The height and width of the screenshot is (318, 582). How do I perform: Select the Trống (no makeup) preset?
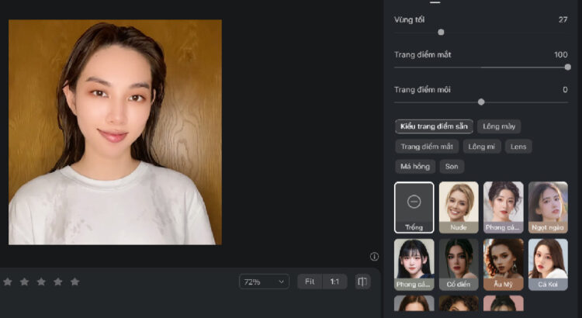click(414, 207)
